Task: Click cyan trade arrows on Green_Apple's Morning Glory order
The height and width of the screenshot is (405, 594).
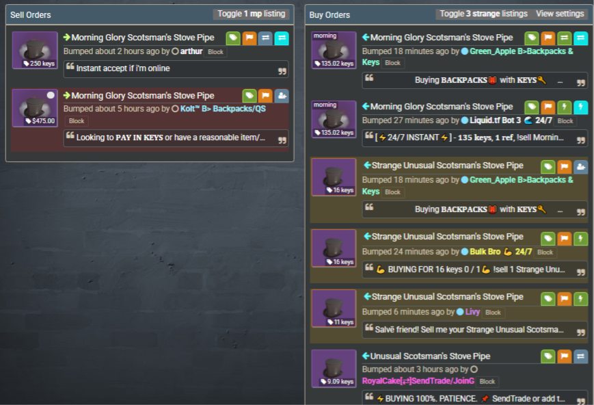Action: (580, 38)
